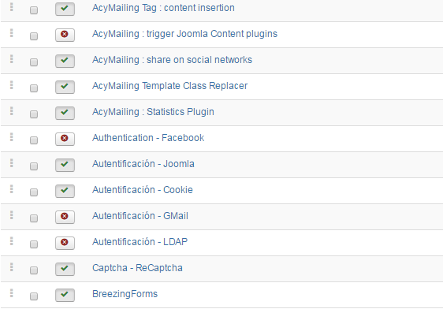Viewport: 443px width, 309px height.
Task: Open the BreezingForms plugin link
Action: coord(125,294)
